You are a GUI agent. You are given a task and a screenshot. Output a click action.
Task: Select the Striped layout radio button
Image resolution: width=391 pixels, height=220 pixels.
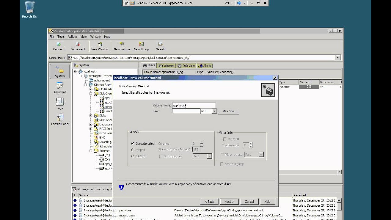(133, 150)
